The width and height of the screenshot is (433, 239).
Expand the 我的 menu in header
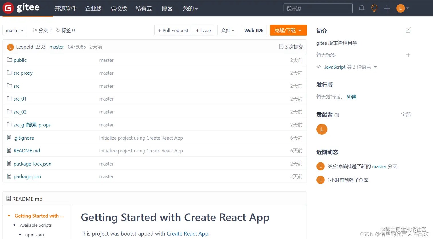click(x=190, y=9)
